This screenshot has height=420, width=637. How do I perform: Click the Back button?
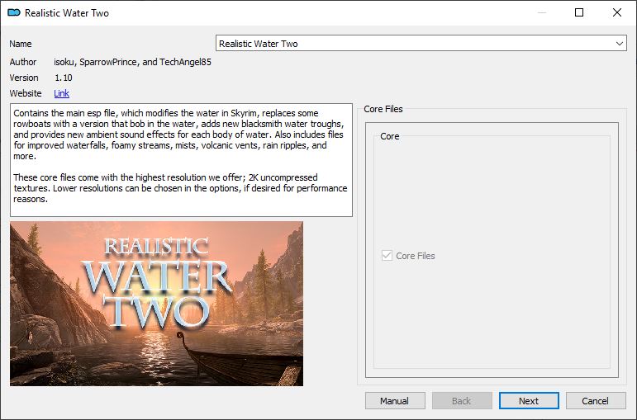[x=462, y=401]
